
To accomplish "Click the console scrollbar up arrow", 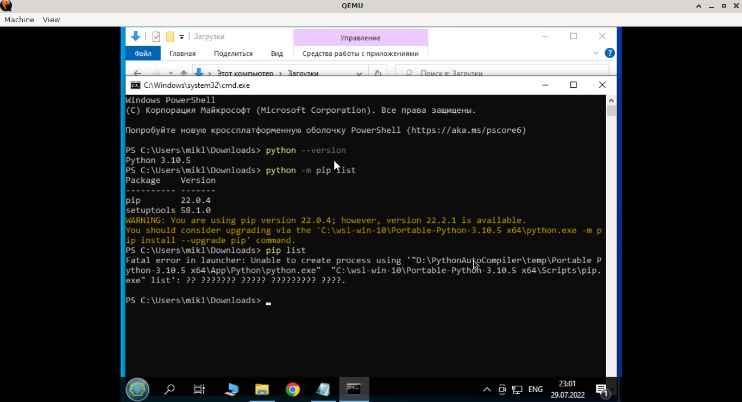I will coord(611,100).
